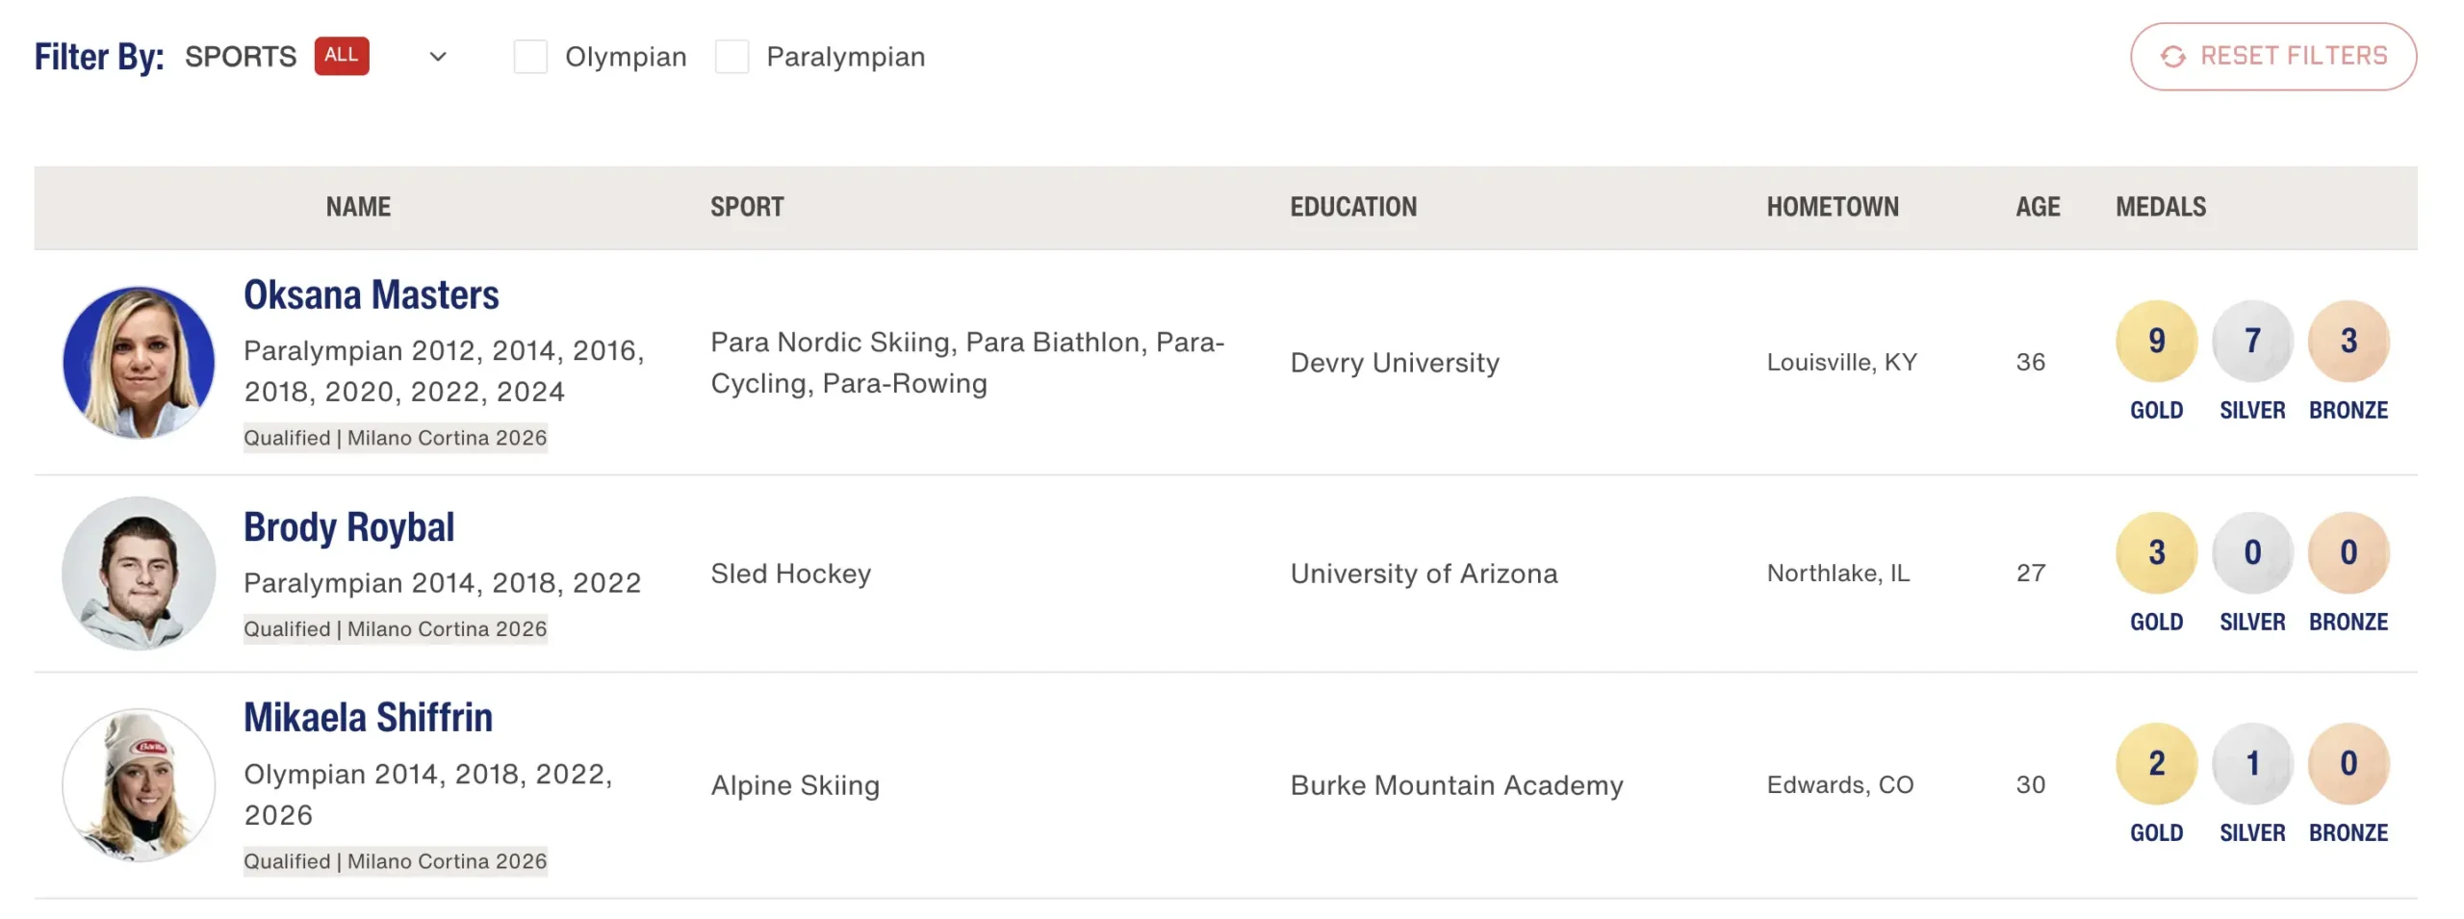Click Brody Roybal's profile photo
Viewport: 2464px width, 919px height.
[139, 574]
